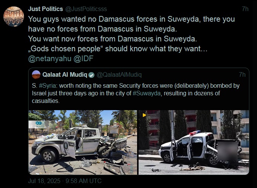Screen dimensions: 257x188
Task: Play the video of the police pickup
Action: point(144,115)
